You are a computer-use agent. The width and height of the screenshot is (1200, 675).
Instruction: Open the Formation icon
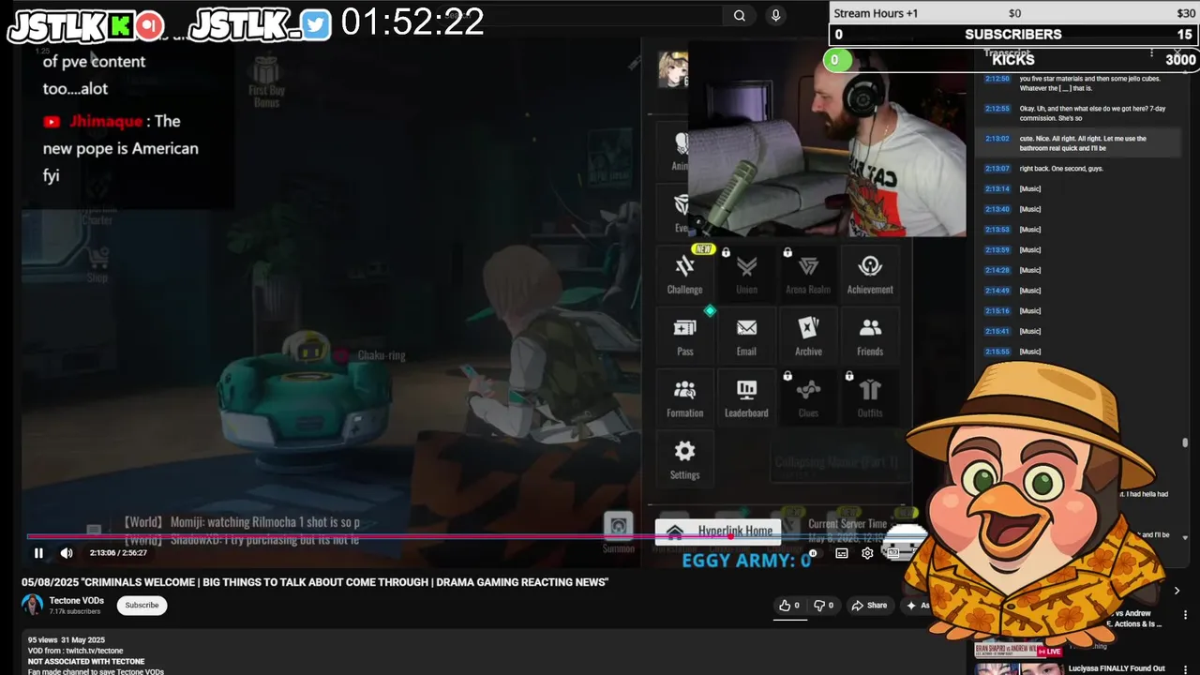684,397
